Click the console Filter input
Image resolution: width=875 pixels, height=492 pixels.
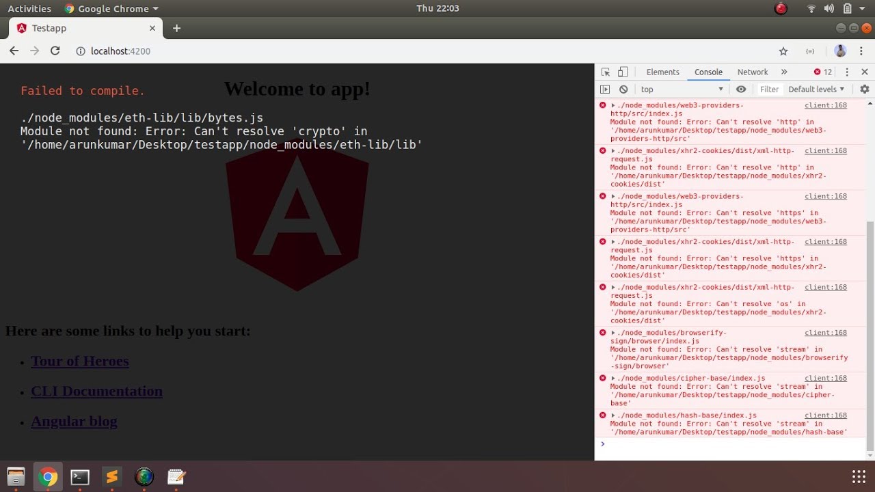769,89
